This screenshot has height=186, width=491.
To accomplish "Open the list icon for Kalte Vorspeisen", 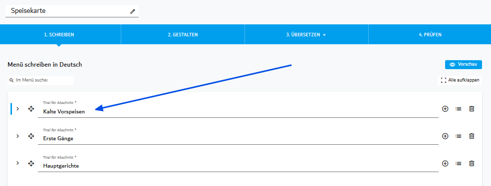I will coord(459,109).
